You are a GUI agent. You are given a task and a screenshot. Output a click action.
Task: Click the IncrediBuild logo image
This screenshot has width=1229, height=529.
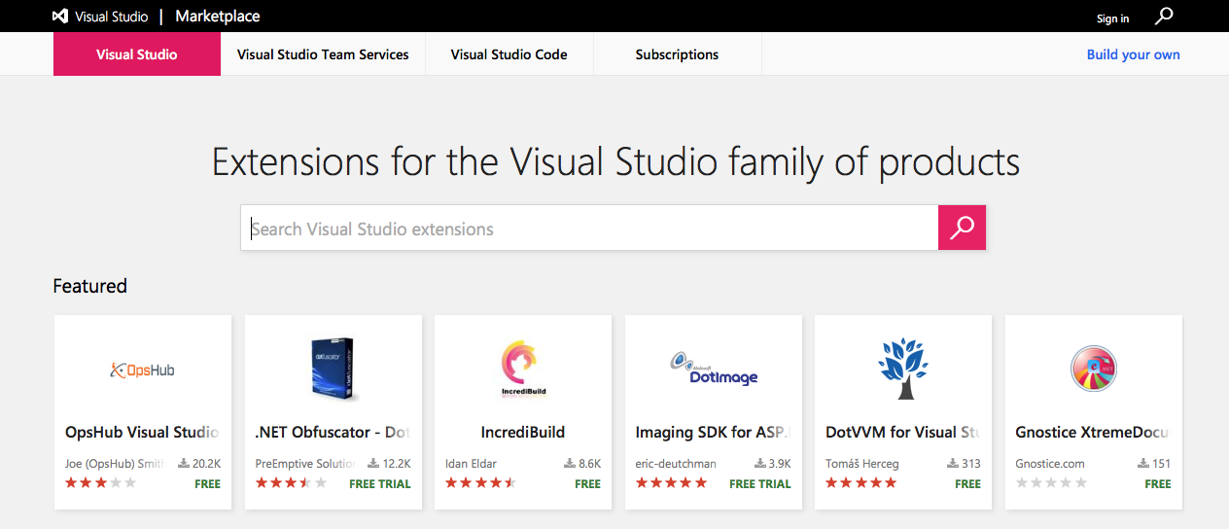523,370
